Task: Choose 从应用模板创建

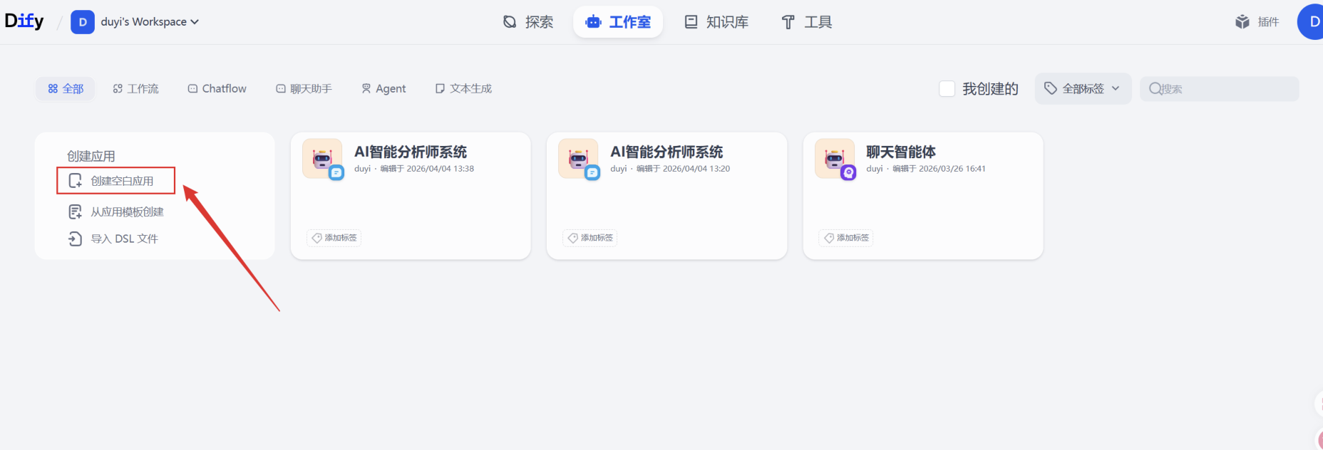Action: point(116,212)
